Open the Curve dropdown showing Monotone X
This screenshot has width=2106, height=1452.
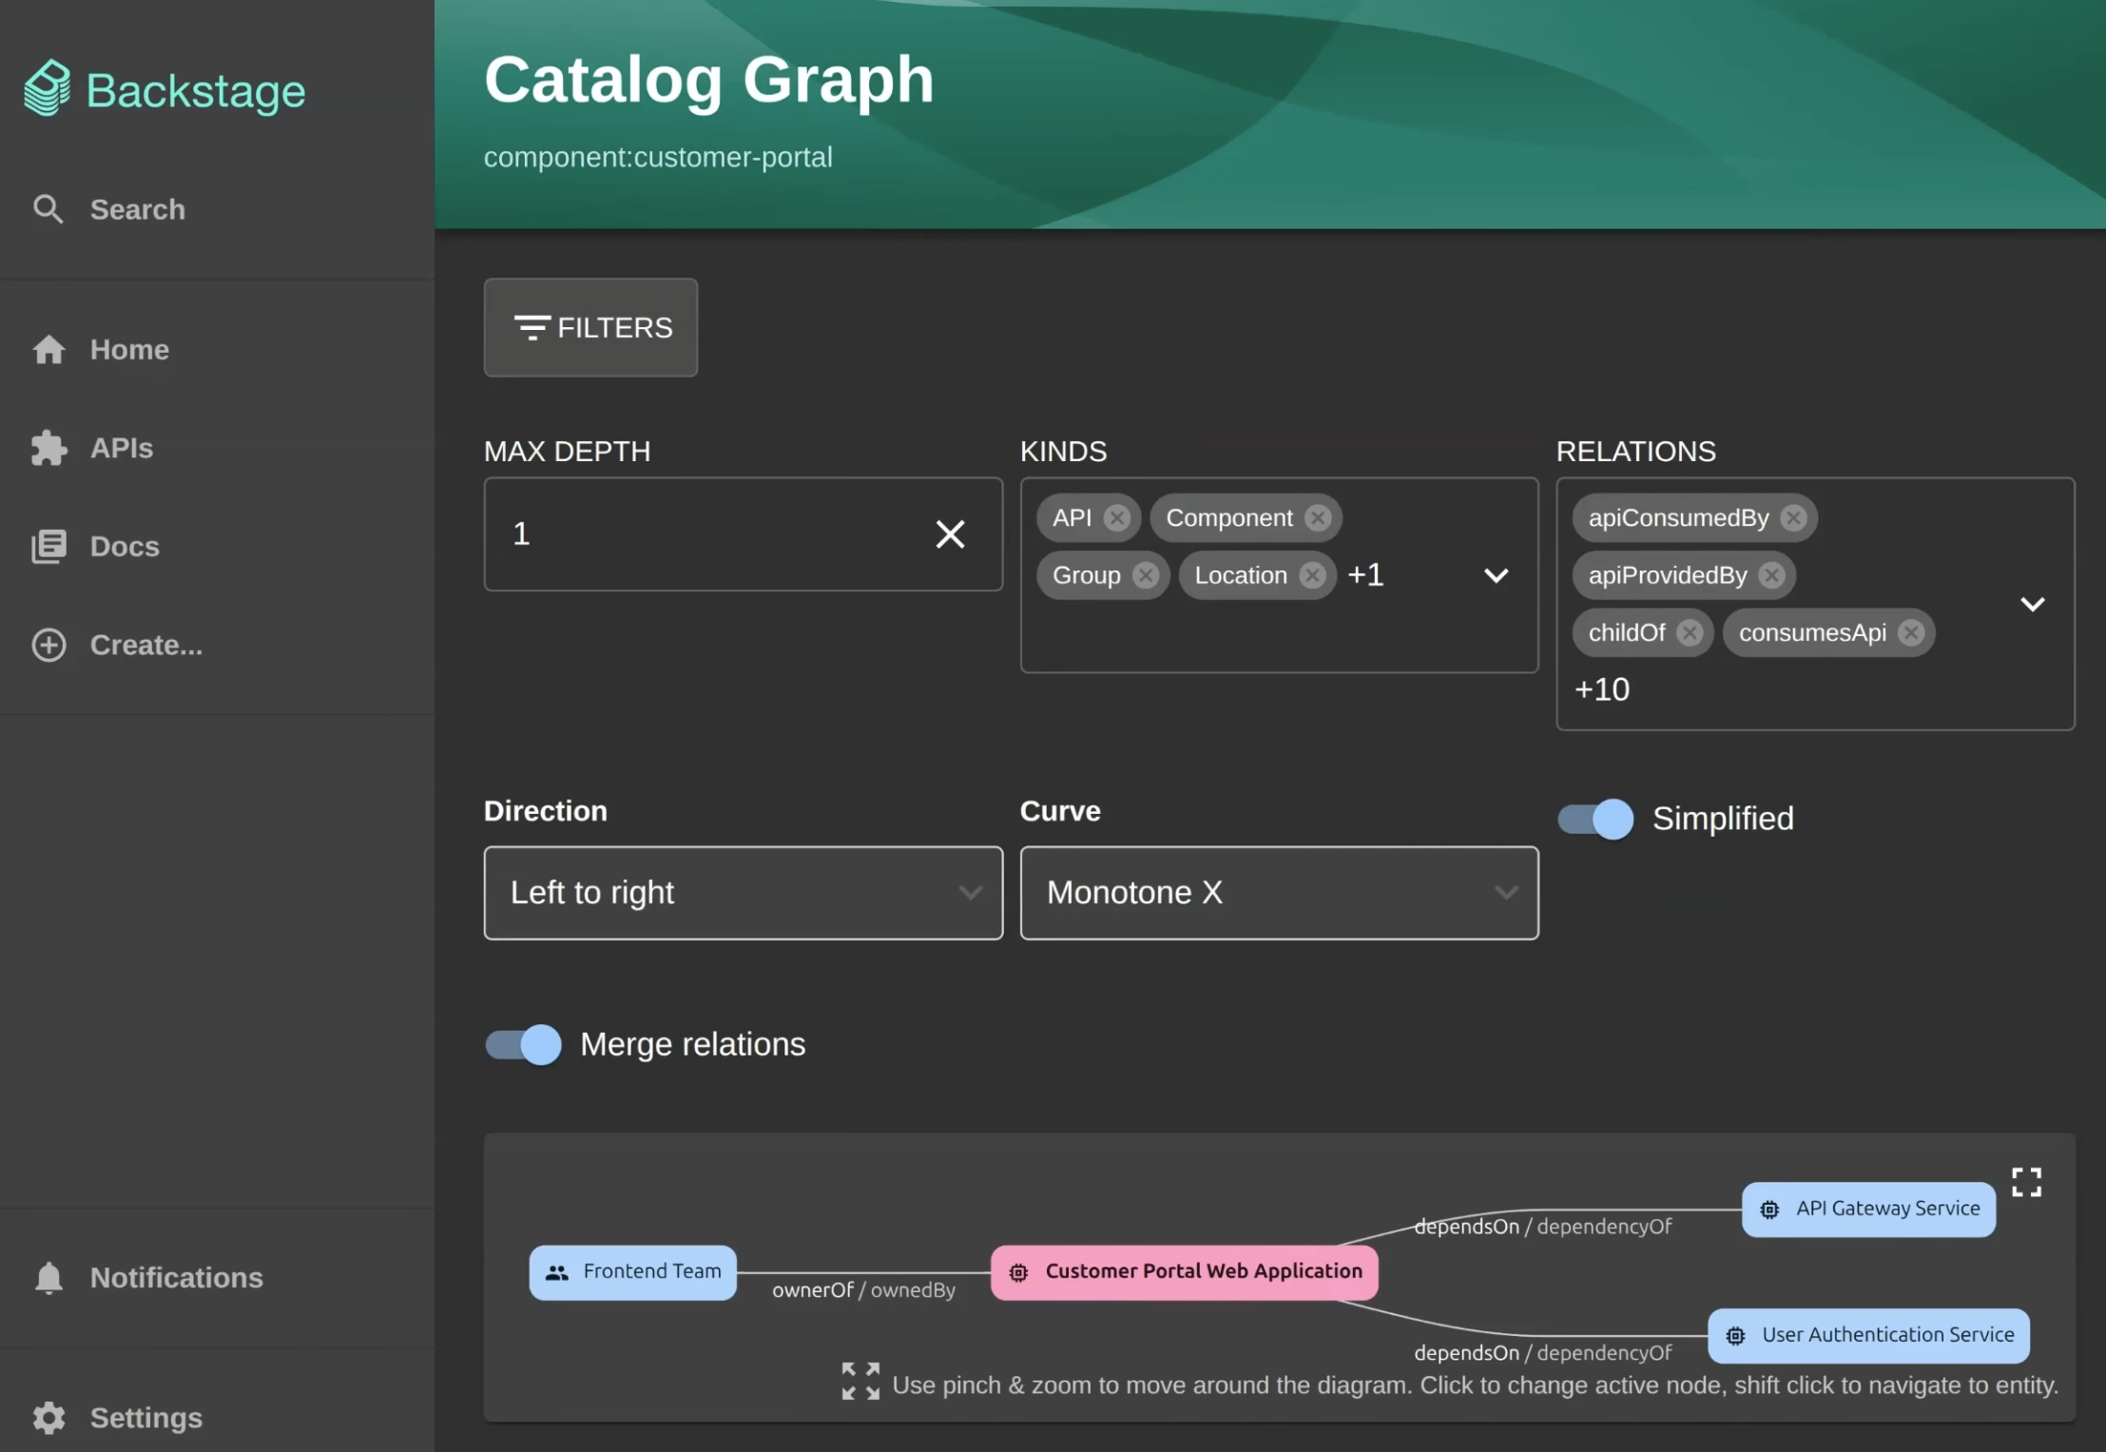(x=1505, y=893)
